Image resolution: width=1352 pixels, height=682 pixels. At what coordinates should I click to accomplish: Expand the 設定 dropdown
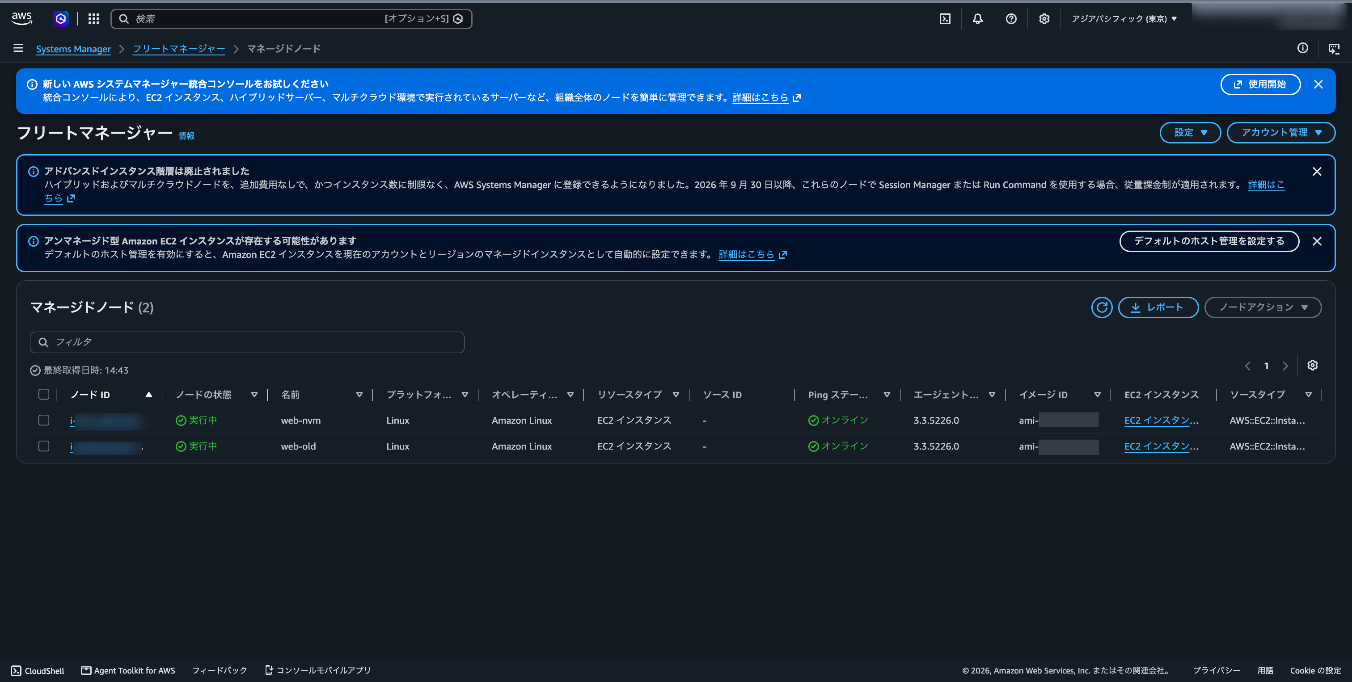click(x=1190, y=133)
